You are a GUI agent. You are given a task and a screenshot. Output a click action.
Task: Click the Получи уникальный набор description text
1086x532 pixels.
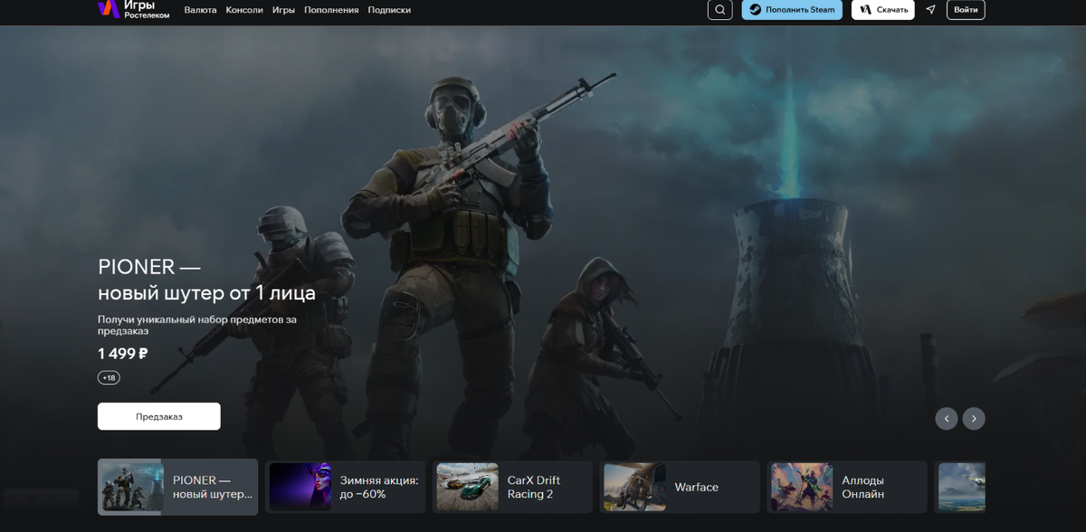pyautogui.click(x=197, y=325)
